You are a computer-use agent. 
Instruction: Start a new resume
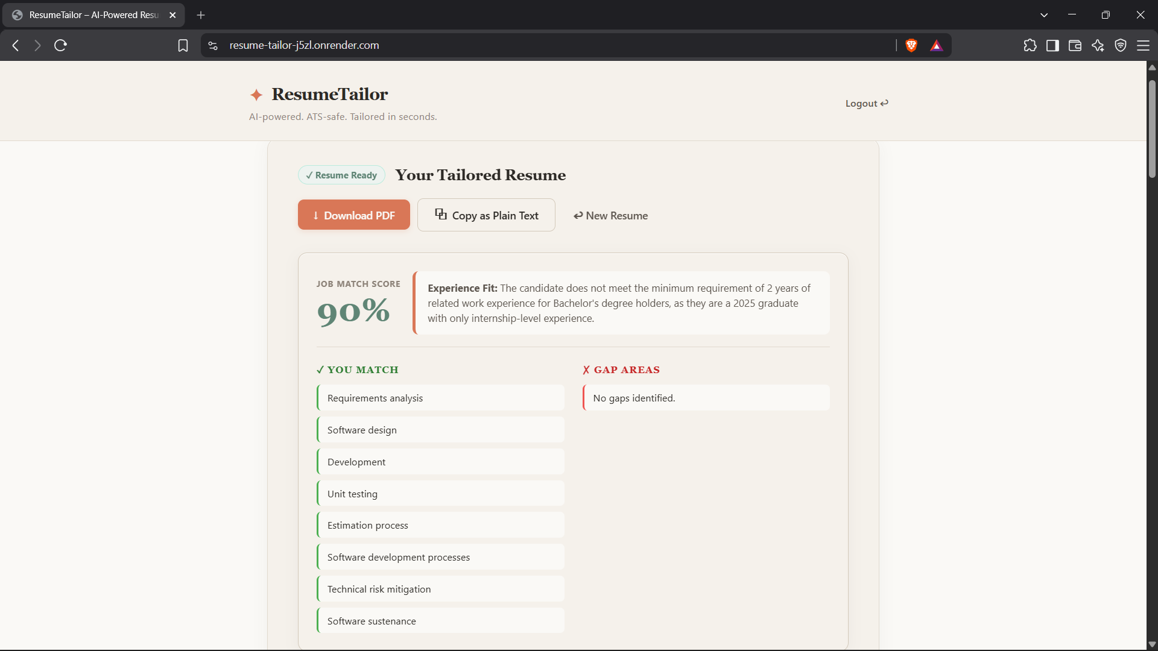[x=610, y=216]
